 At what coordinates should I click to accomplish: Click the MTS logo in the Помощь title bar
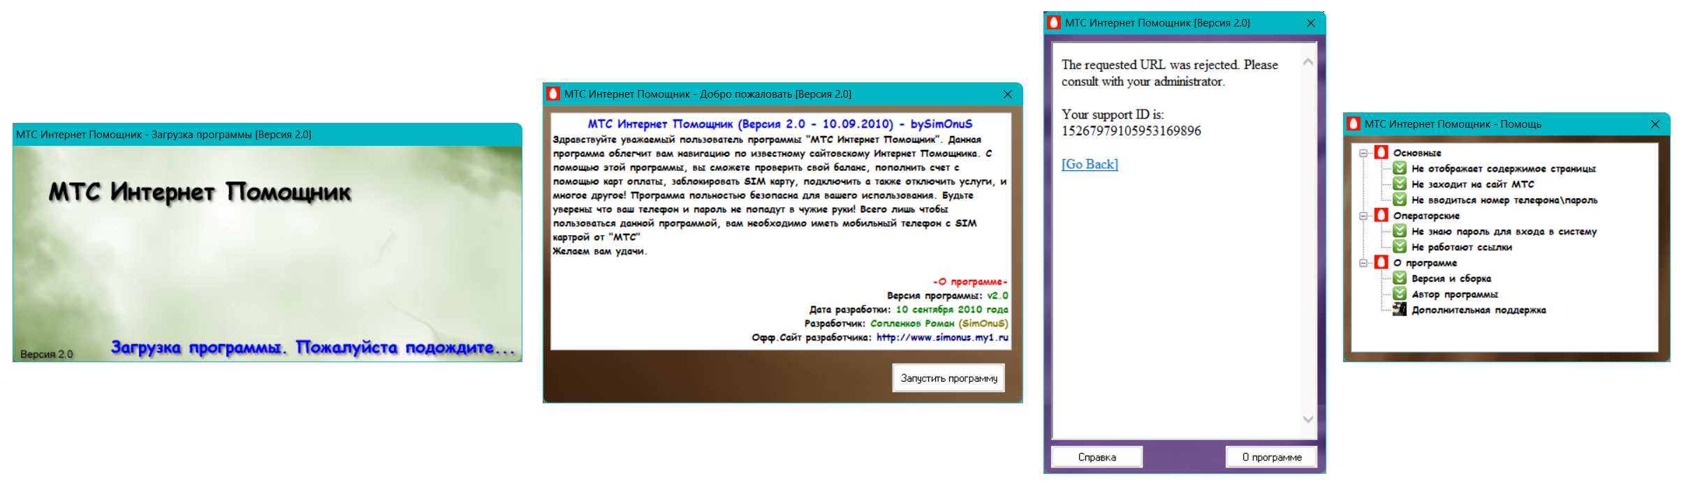pyautogui.click(x=1354, y=124)
